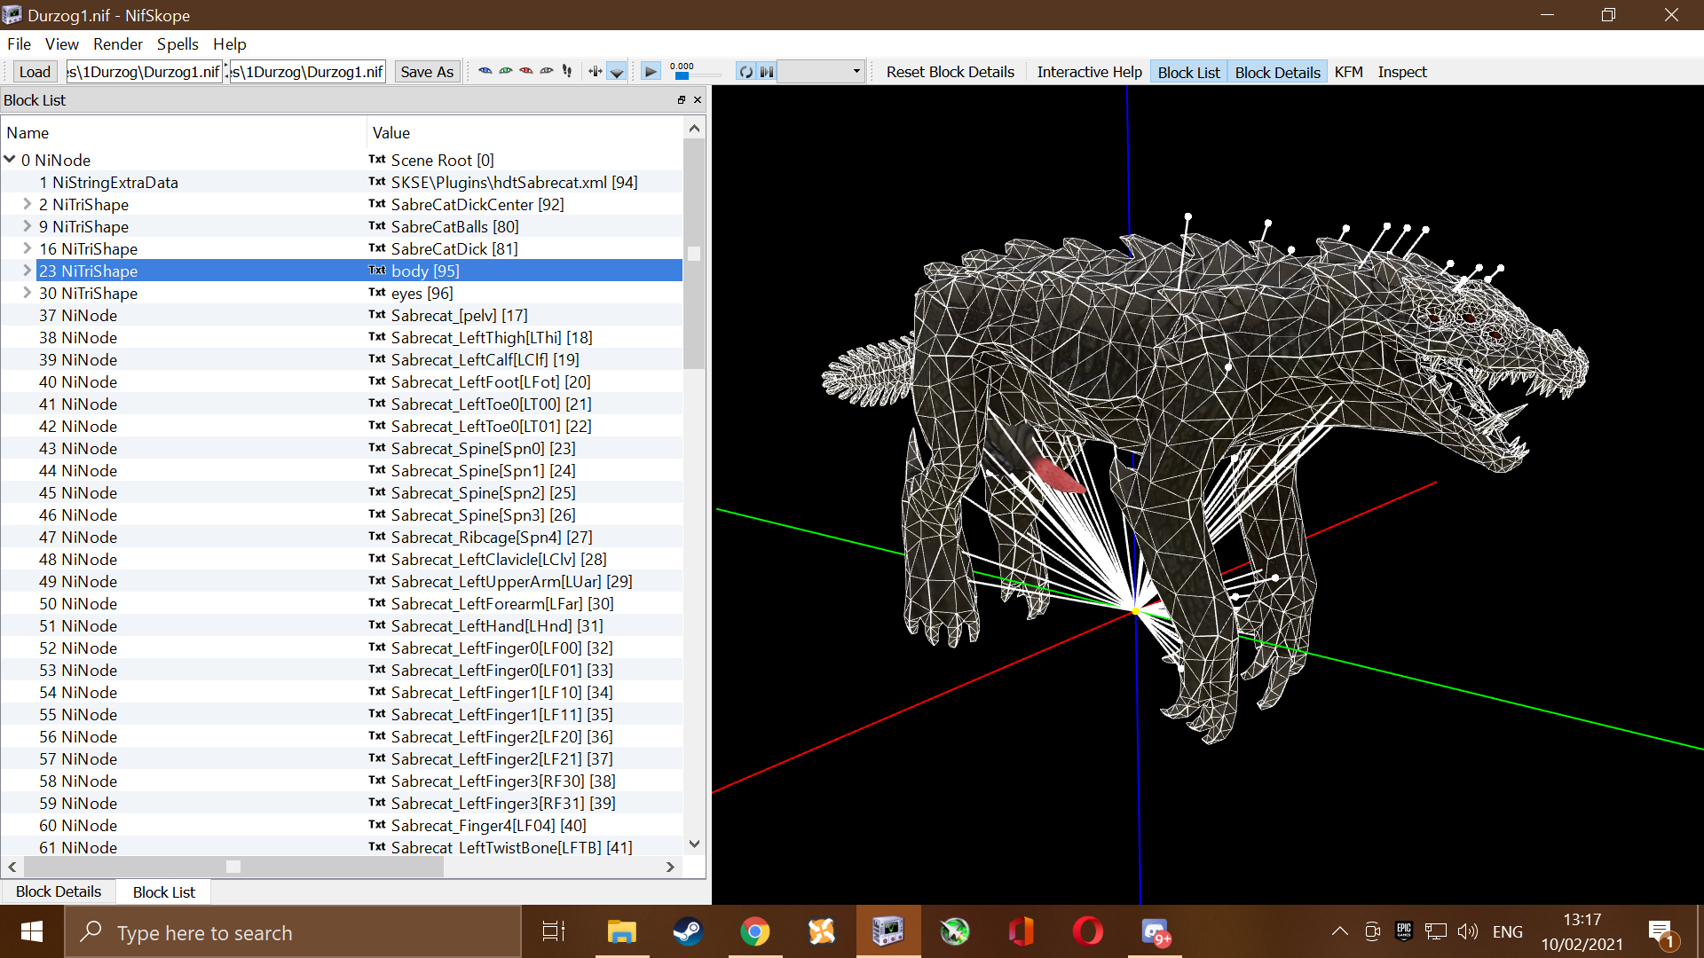Select the 37 NiNode Sabrecat pelv row
This screenshot has width=1704, height=958.
[x=342, y=315]
